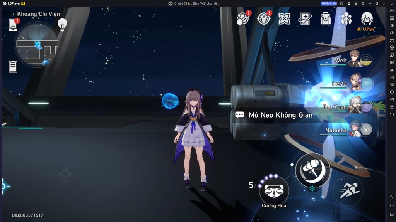This screenshot has height=222, width=396.
Task: Select Natasha from the party list
Action: point(355,129)
